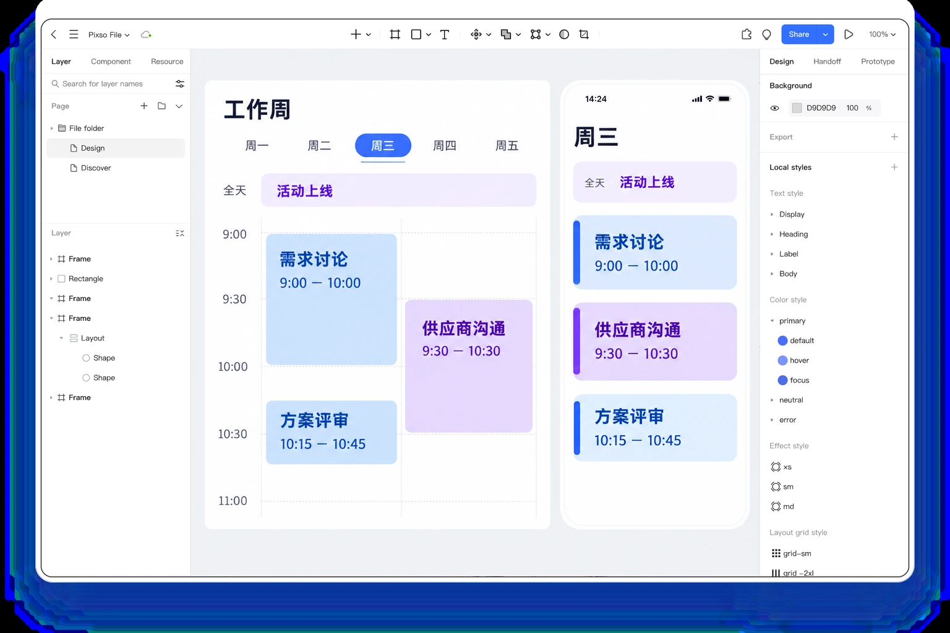
Task: Switch to the Resource tab
Action: (x=167, y=62)
